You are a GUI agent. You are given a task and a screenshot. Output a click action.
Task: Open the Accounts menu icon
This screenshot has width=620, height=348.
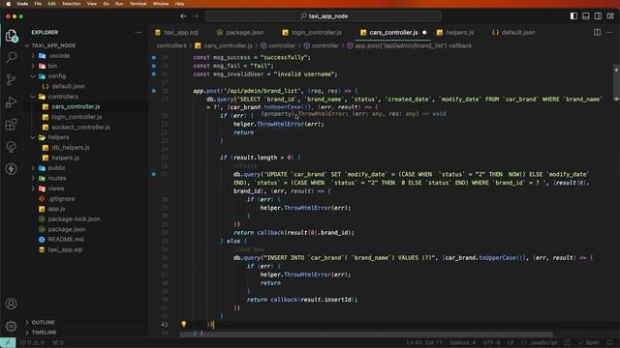click(11, 304)
